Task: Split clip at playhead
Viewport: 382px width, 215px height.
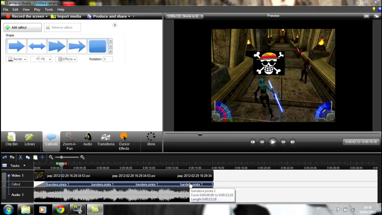Action: pos(42,157)
